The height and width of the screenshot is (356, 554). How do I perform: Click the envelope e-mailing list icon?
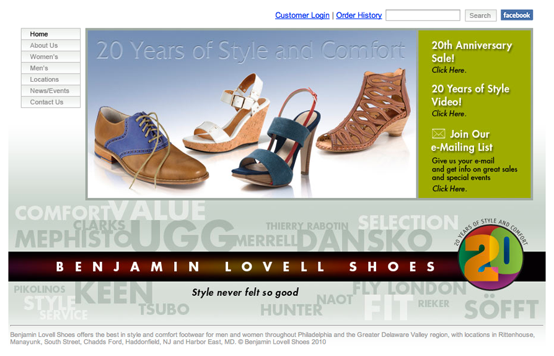[439, 134]
